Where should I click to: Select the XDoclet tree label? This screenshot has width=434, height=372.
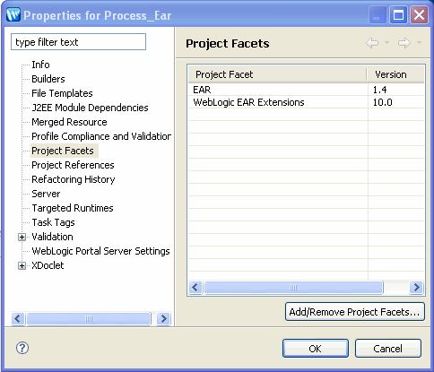click(48, 265)
